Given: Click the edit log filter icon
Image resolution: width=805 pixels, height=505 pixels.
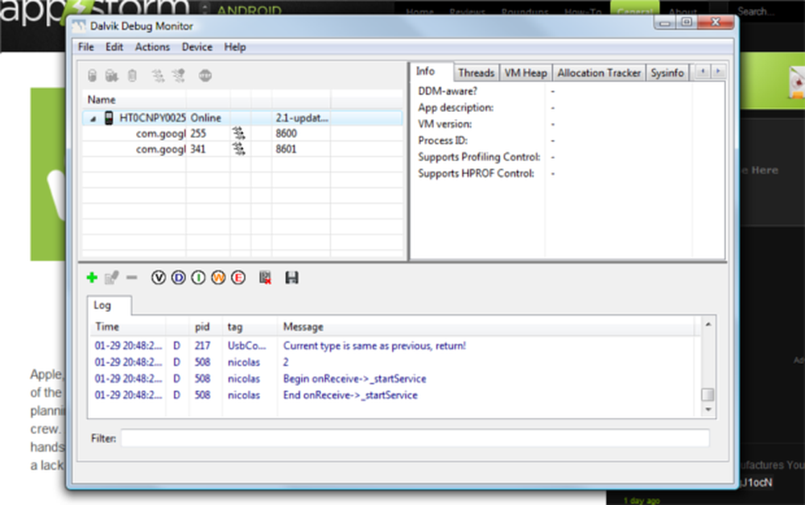Looking at the screenshot, I should coord(111,278).
